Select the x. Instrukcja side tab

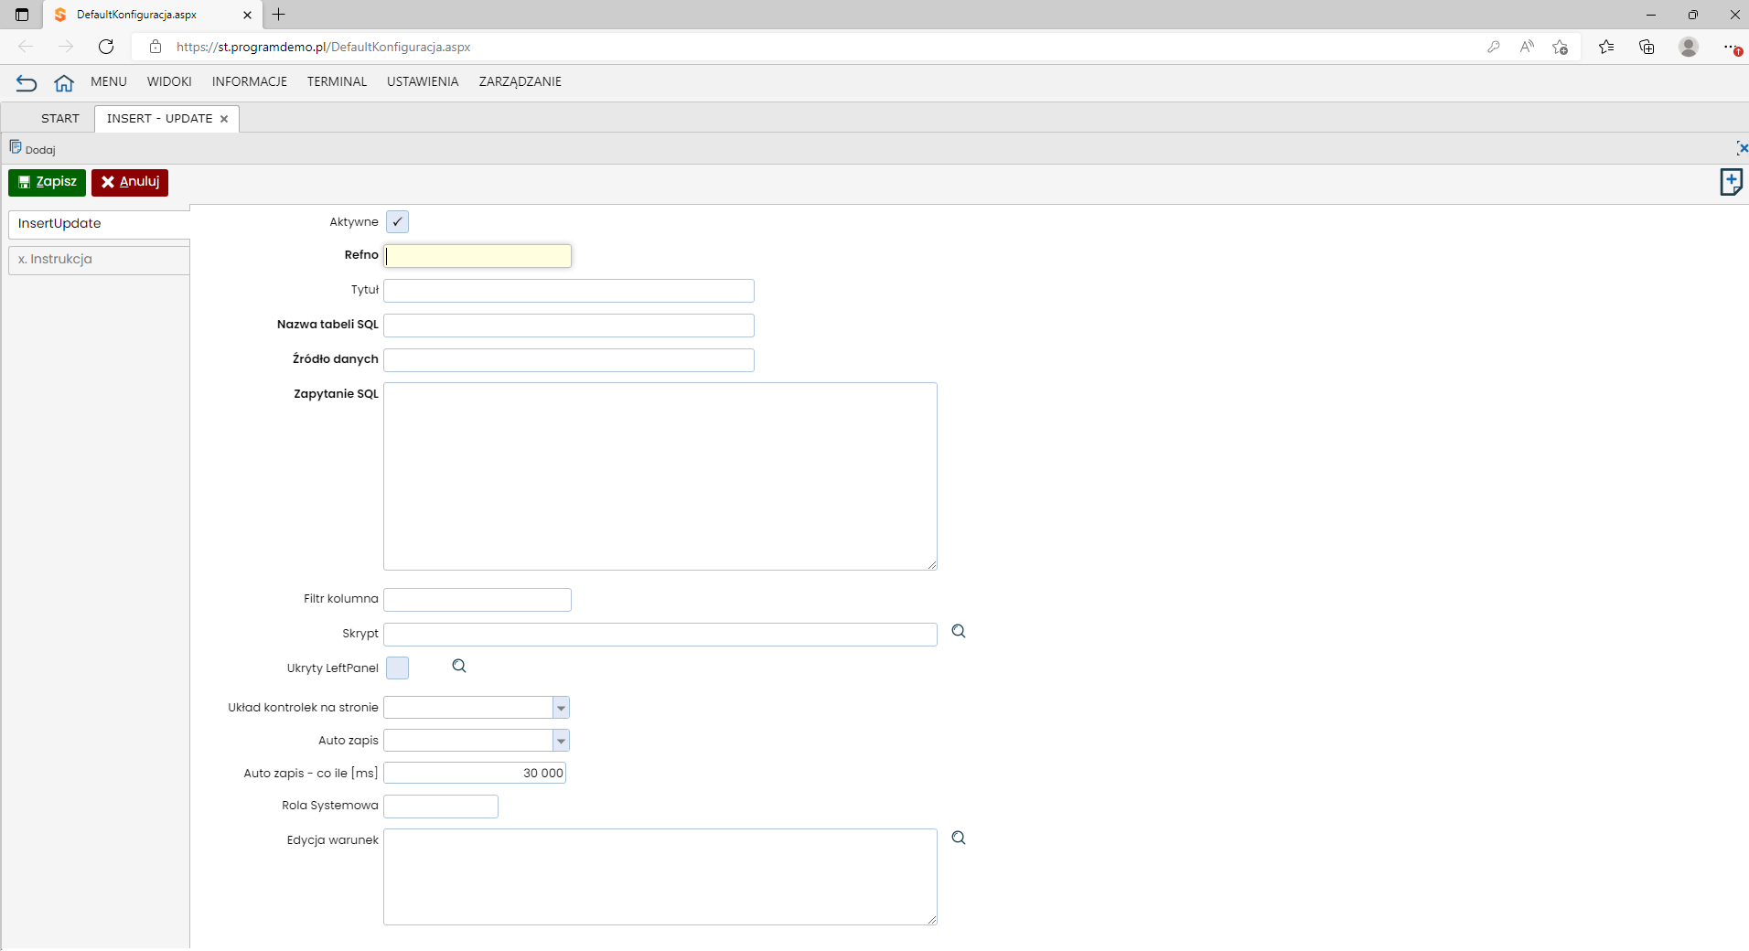click(x=99, y=260)
